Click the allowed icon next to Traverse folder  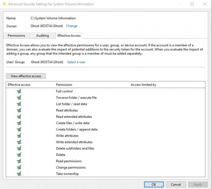click(19, 98)
